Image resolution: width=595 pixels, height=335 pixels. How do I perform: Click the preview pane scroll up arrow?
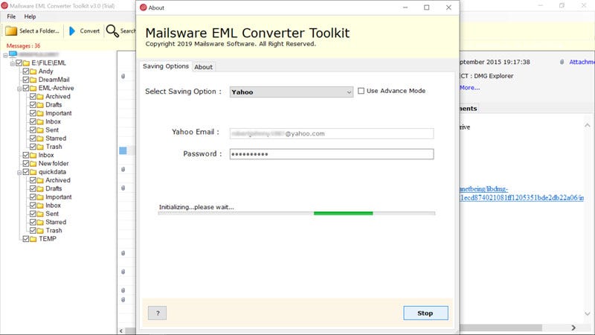588,125
